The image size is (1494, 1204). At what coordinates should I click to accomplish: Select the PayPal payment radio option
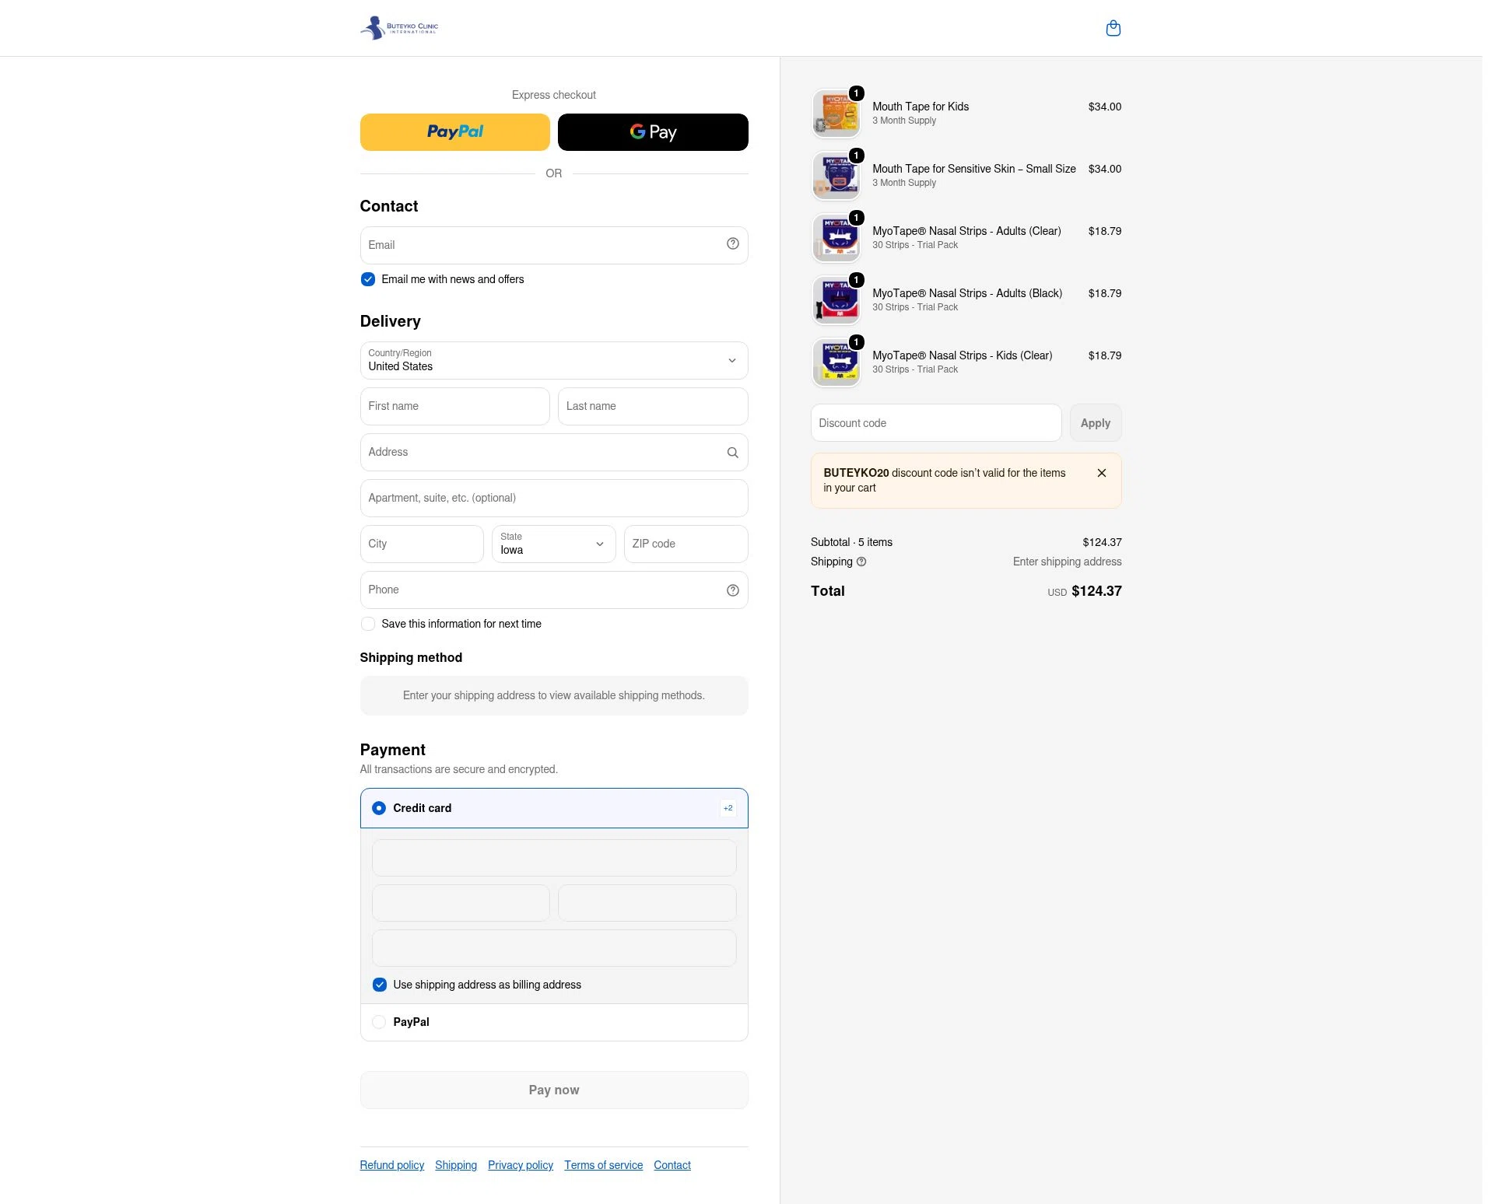(x=379, y=1022)
